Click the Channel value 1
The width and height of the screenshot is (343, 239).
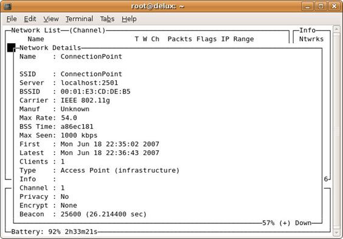pyautogui.click(x=63, y=188)
